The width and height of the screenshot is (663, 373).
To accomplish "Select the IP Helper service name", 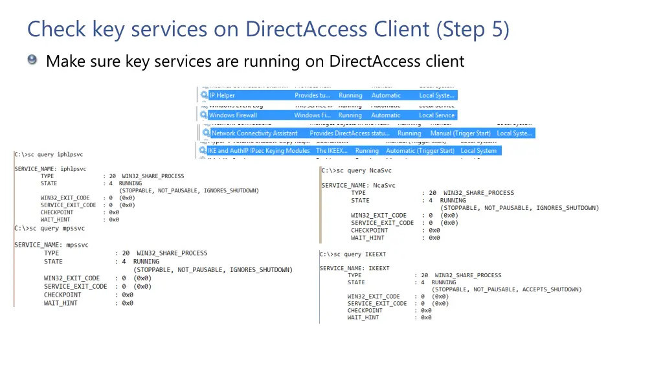I will 222,96.
